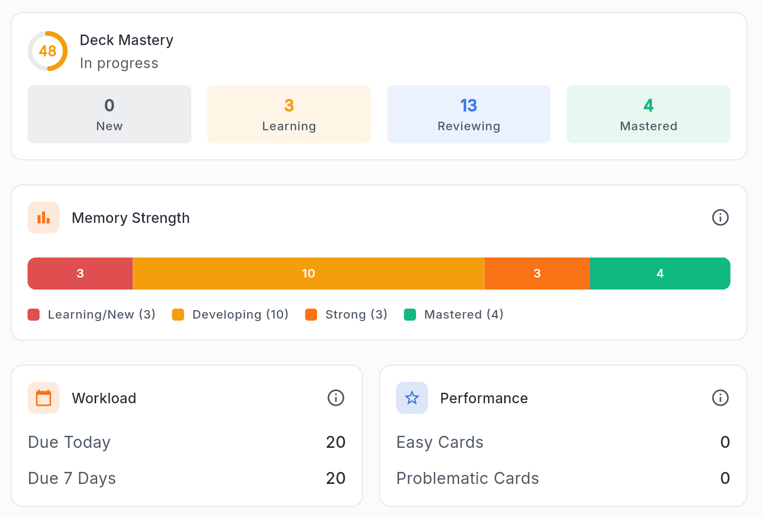Viewport: 762px width, 518px height.
Task: Click the Memory Strength bar chart icon
Action: [x=44, y=217]
